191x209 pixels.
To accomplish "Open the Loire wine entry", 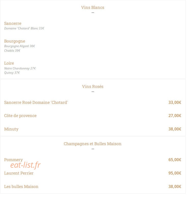I will click(x=9, y=63).
